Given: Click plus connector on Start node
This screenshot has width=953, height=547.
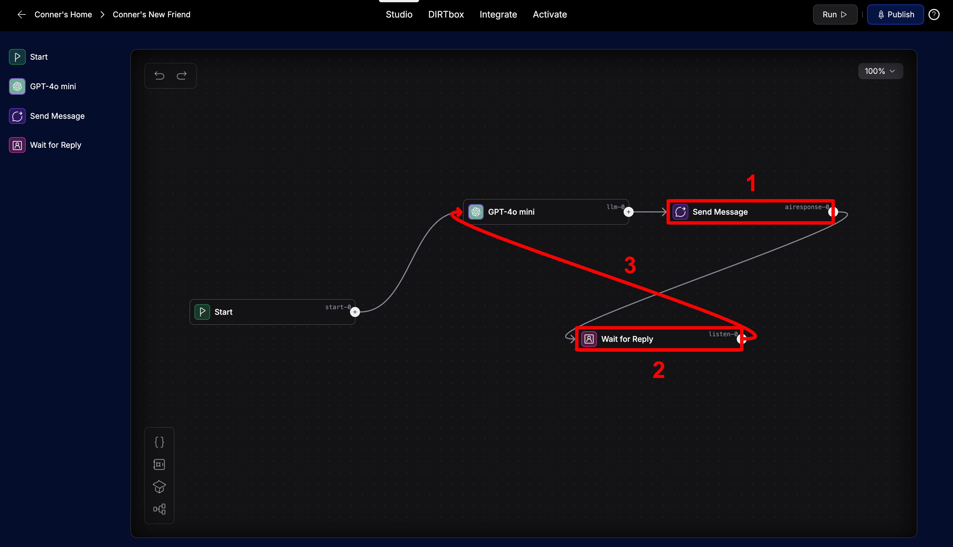Looking at the screenshot, I should [x=355, y=312].
